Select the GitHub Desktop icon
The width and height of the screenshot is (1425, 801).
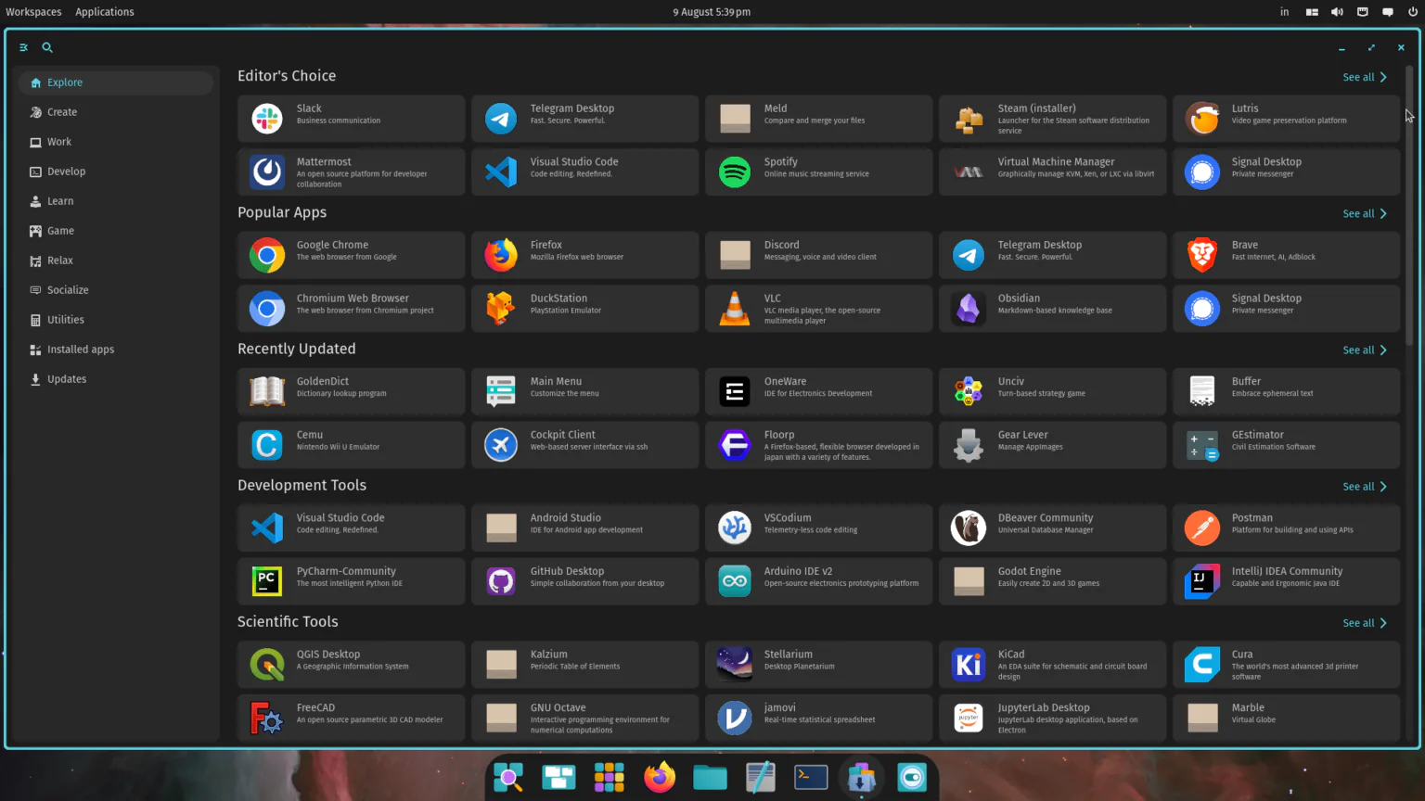click(501, 581)
